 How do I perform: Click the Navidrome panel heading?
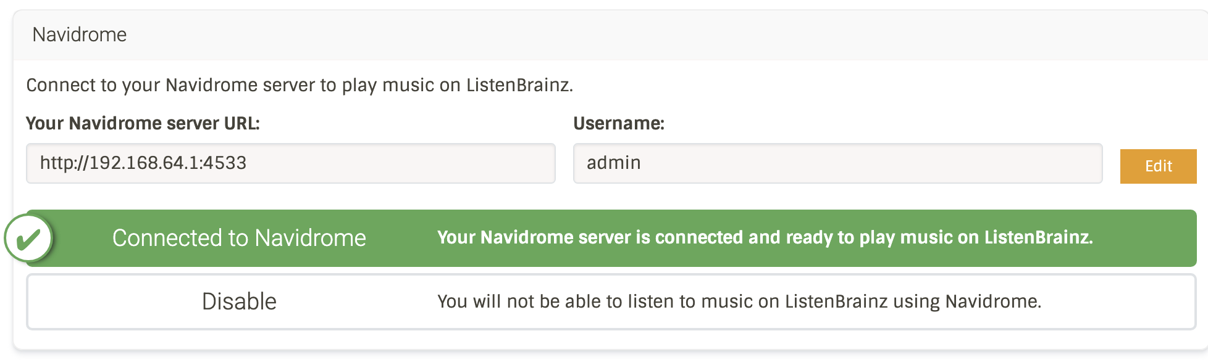point(80,35)
